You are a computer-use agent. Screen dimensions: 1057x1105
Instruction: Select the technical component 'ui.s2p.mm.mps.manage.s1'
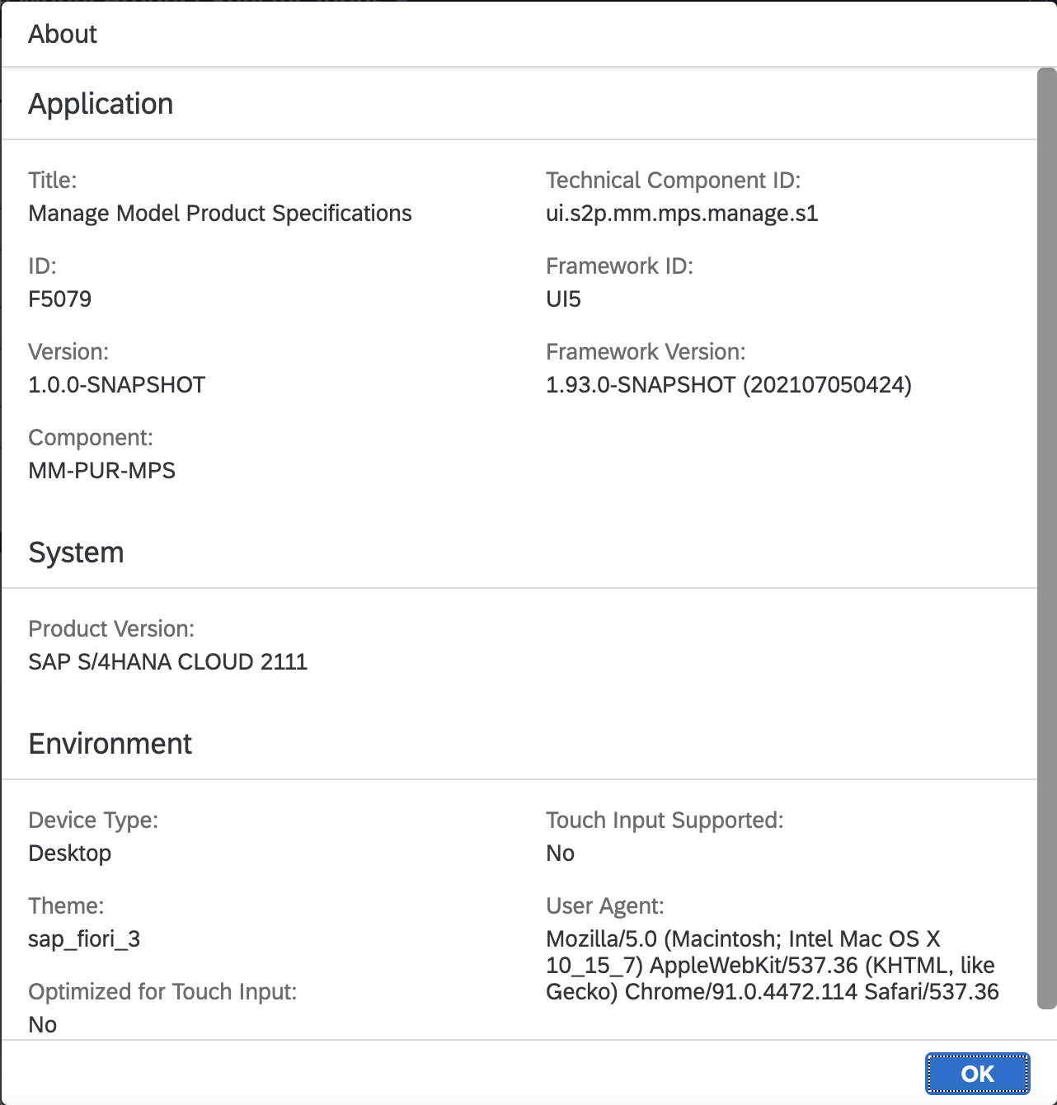[682, 214]
